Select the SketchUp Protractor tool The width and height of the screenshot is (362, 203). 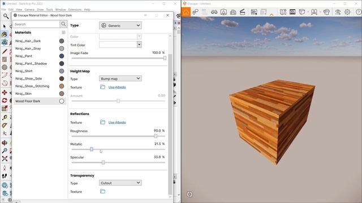point(5,125)
